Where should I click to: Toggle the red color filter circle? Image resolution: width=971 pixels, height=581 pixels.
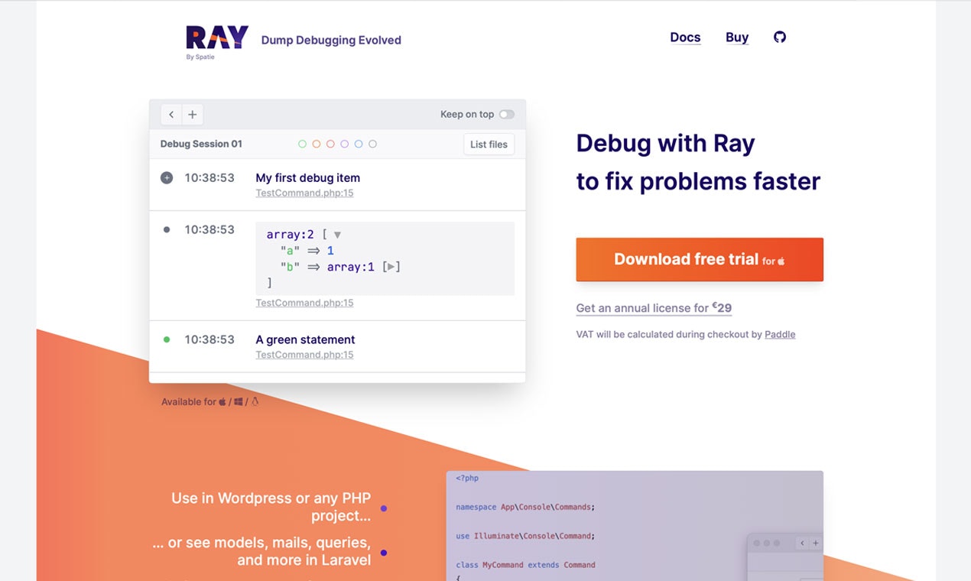pos(330,143)
